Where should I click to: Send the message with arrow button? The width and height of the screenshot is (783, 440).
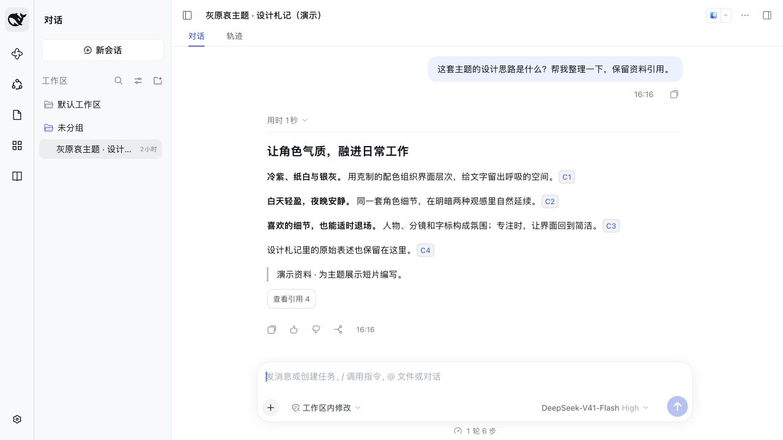[x=677, y=406]
